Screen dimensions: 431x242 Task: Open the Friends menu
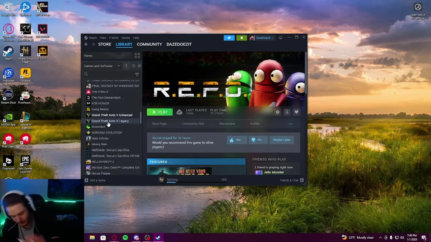point(113,38)
